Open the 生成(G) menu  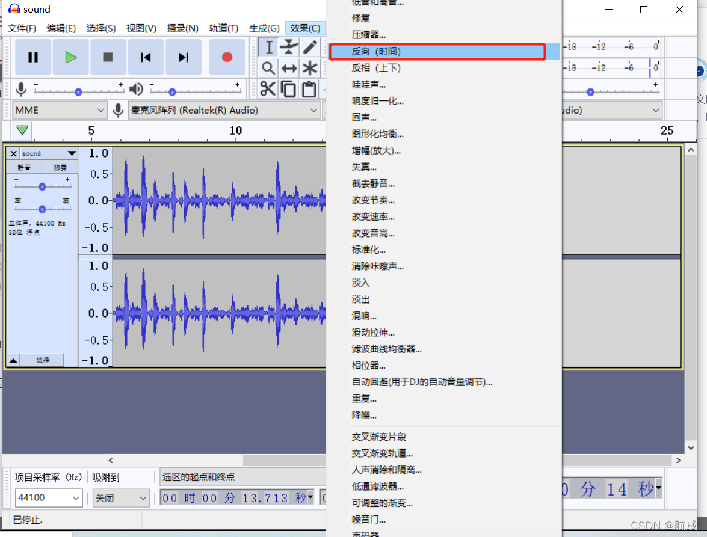[264, 28]
